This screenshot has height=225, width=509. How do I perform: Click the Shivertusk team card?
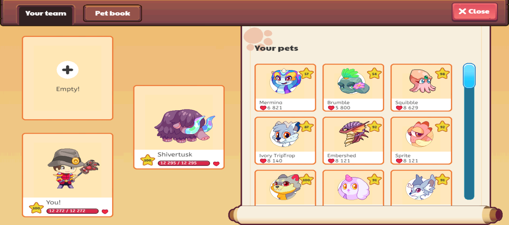coord(179,127)
